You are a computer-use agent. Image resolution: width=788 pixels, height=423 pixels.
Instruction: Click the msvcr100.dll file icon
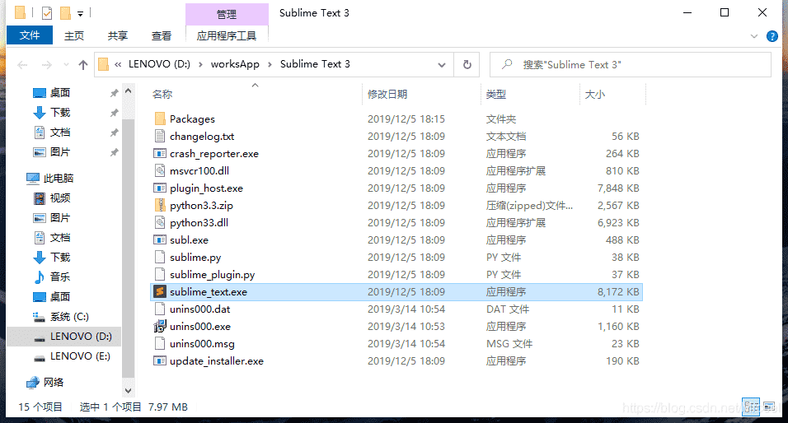[160, 170]
